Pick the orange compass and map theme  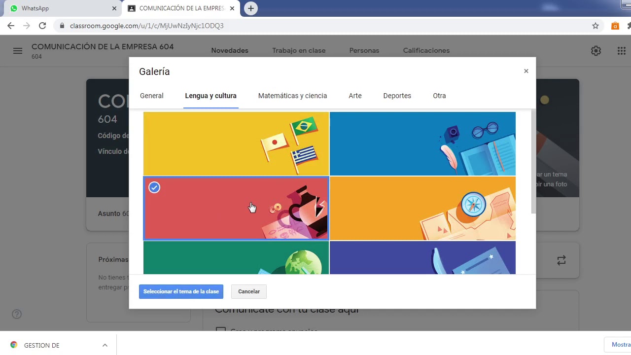[x=422, y=208]
